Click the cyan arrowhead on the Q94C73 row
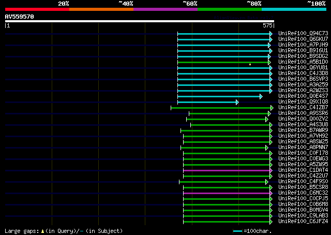The height and width of the screenshot is (235, 331). pos(271,34)
